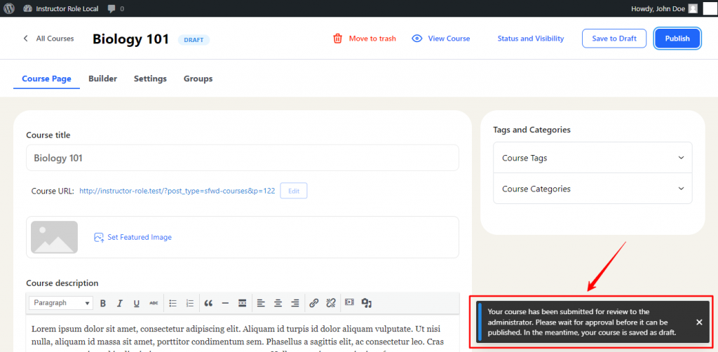Open the Paragraph format dropdown

(x=60, y=303)
